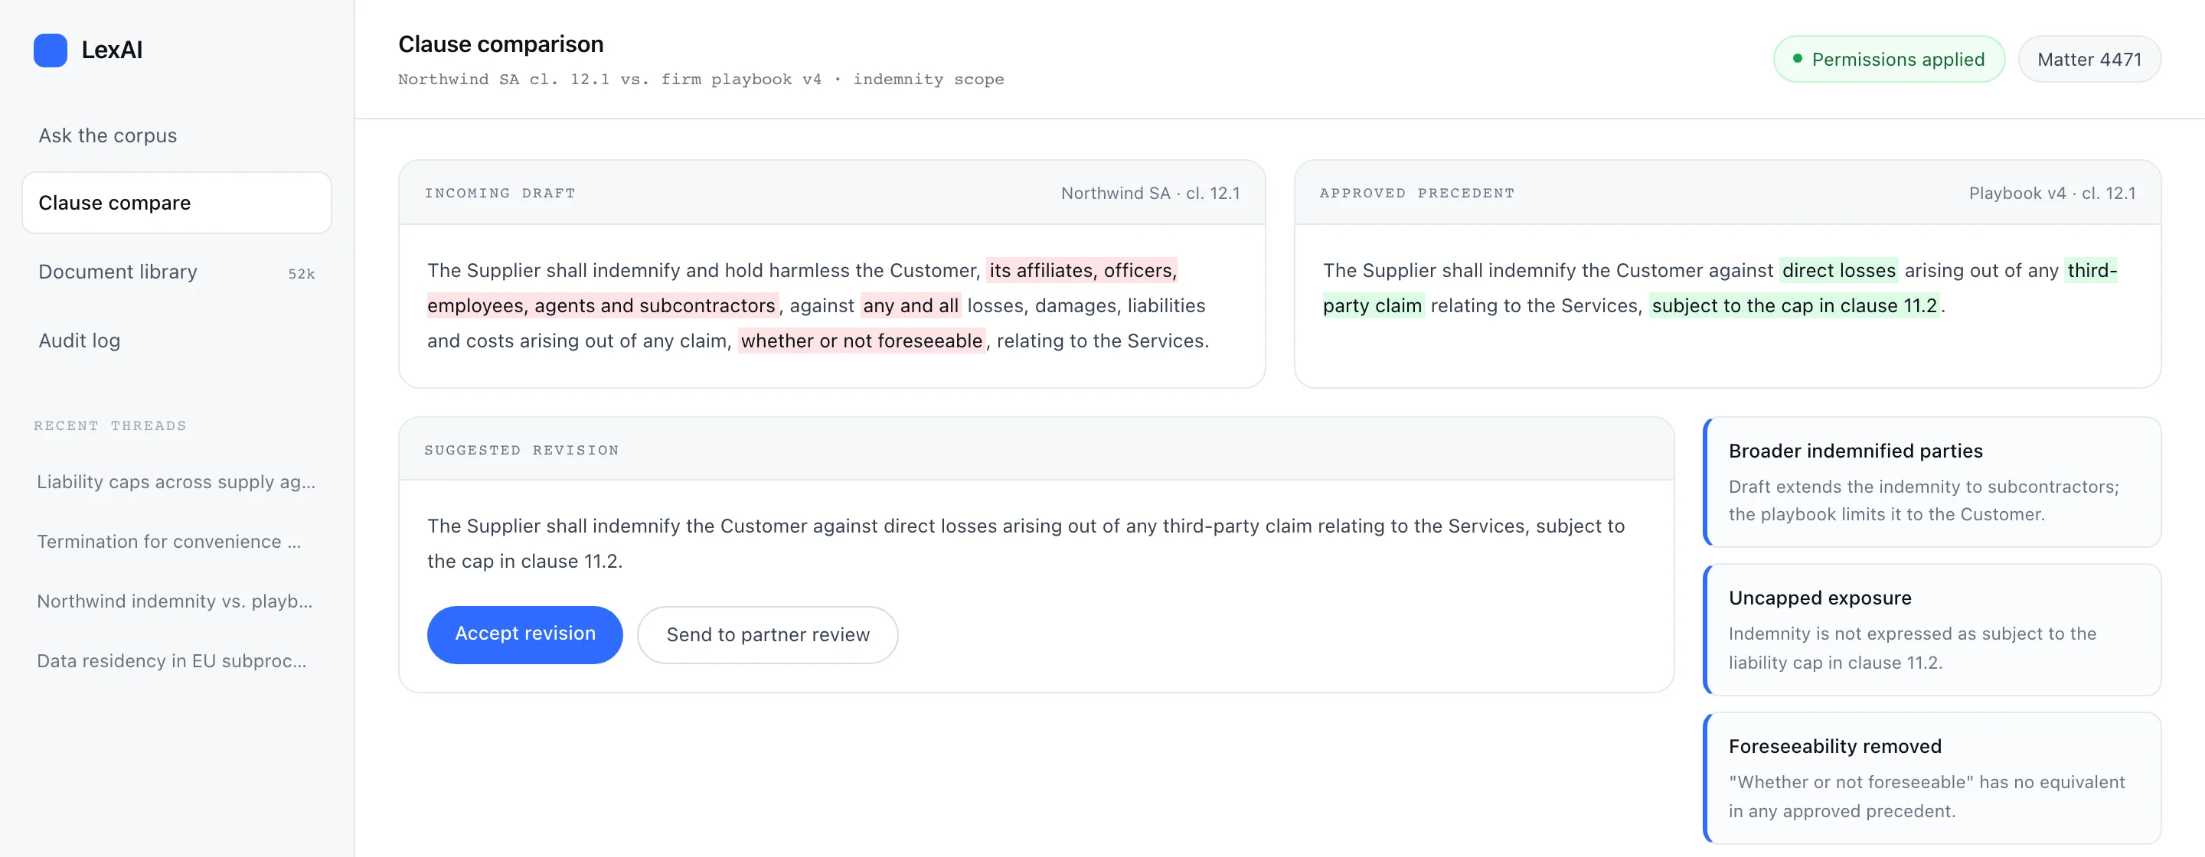Viewport: 2205px width, 857px height.
Task: Click the 52k count beside Document library
Action: coord(302,274)
